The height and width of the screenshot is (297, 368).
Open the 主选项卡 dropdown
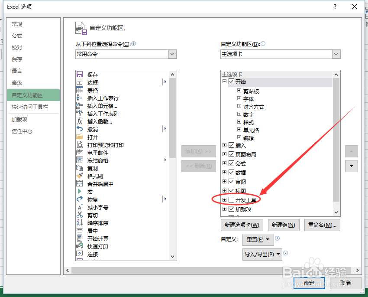336,54
